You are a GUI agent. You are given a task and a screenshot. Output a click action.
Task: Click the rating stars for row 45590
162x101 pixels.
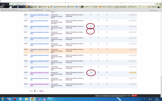pyautogui.click(x=133, y=15)
